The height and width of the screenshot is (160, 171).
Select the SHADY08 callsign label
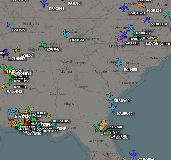(122, 101)
